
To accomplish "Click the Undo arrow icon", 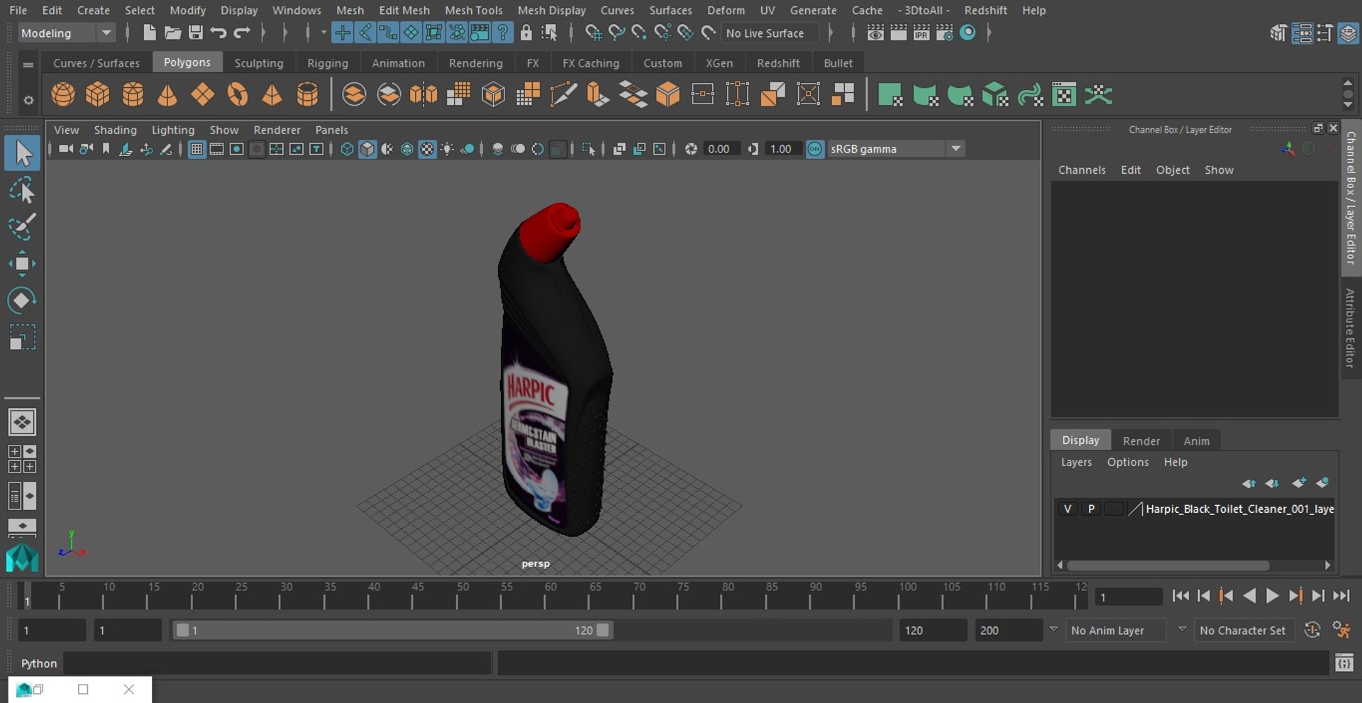I will (x=218, y=33).
